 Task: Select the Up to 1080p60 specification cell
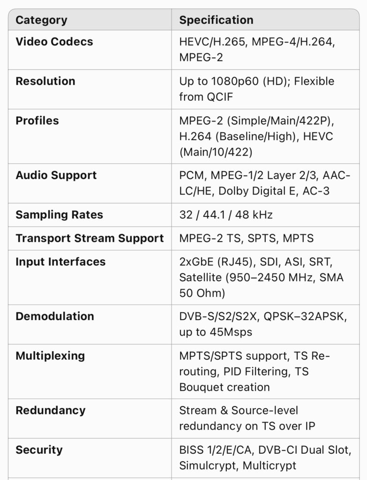point(256,89)
